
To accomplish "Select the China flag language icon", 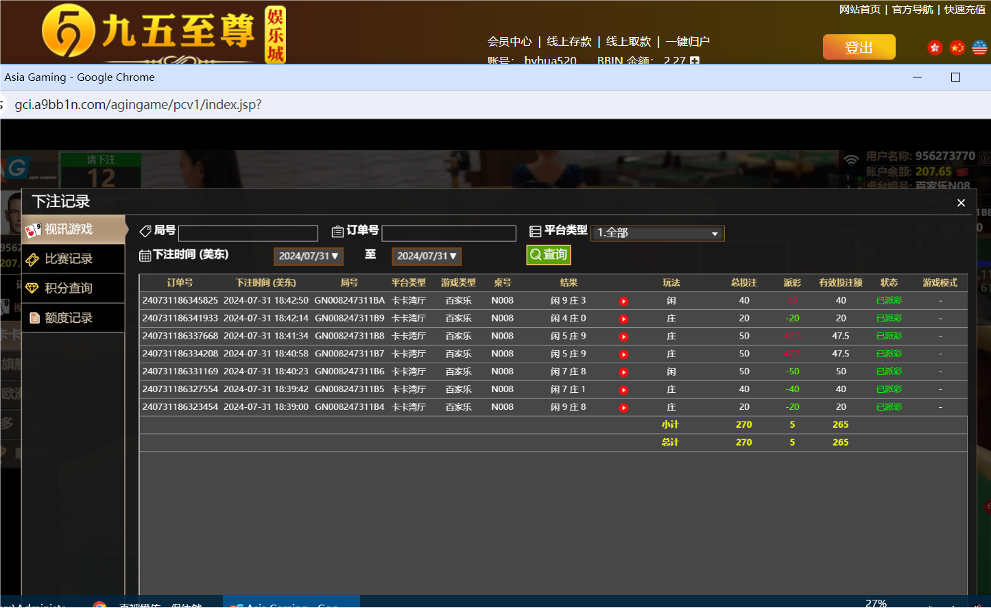I will click(x=957, y=47).
